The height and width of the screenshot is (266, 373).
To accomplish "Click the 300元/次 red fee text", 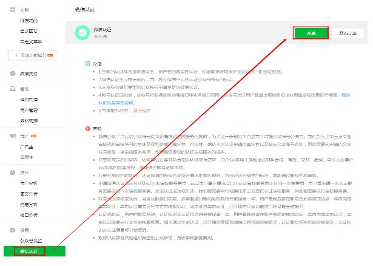I will (x=141, y=111).
